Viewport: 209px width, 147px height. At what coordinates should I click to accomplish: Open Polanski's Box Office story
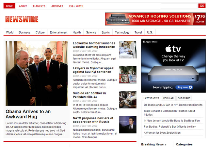pos(170,127)
